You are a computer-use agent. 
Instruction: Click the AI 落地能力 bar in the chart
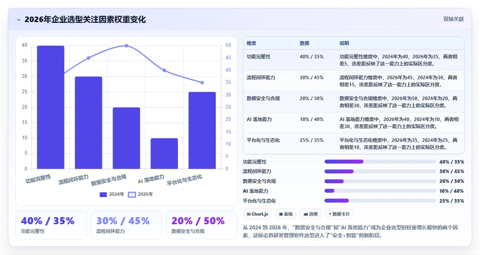[x=164, y=154]
